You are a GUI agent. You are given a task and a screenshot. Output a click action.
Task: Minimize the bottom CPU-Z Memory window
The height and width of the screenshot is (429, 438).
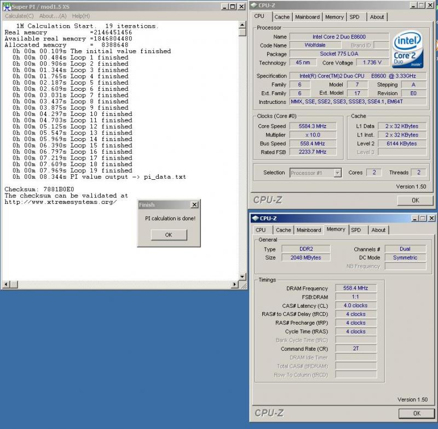point(415,218)
